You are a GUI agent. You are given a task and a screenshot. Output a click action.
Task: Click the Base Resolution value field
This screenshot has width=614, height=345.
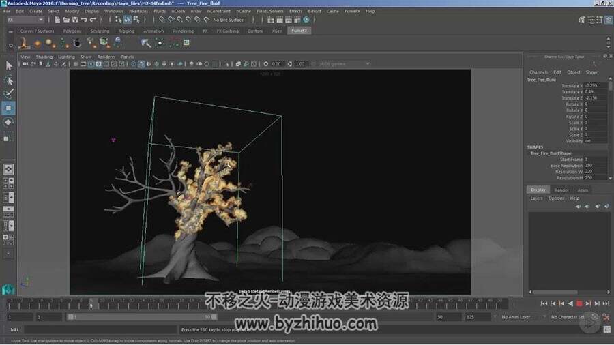click(595, 166)
